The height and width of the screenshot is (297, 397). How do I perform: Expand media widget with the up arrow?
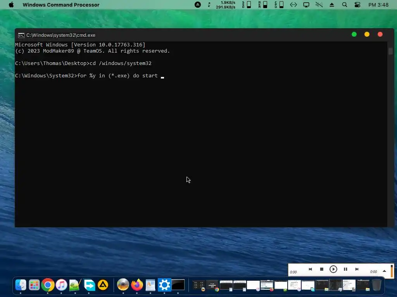384,271
